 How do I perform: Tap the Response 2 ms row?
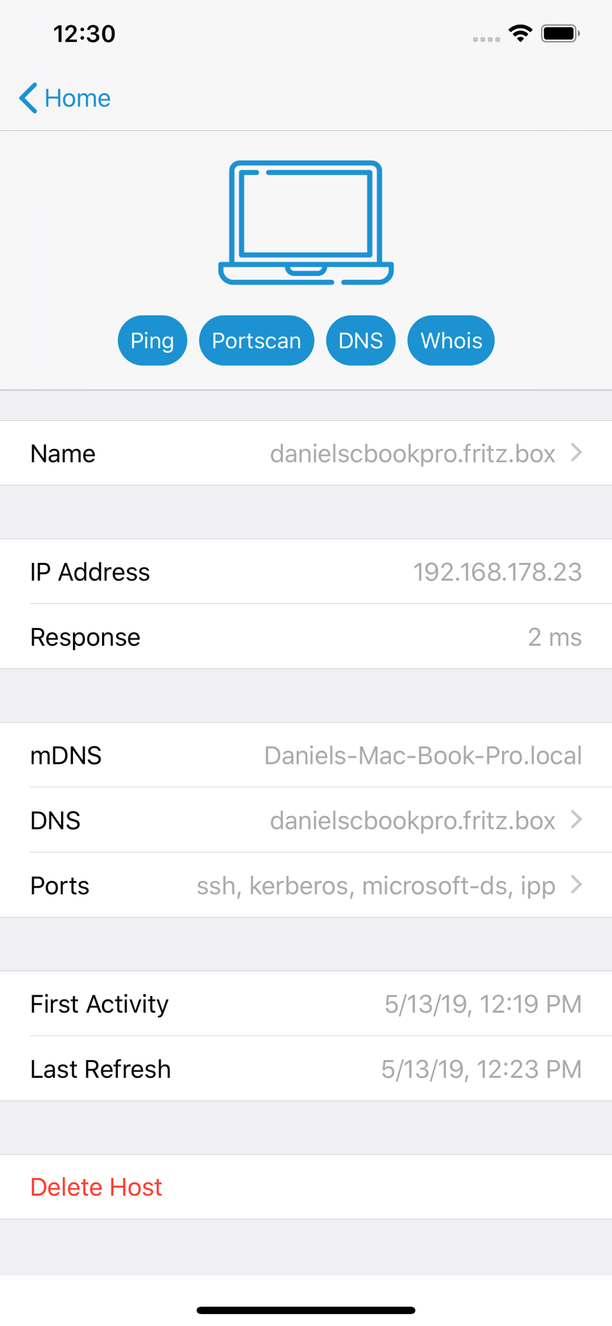pyautogui.click(x=306, y=636)
